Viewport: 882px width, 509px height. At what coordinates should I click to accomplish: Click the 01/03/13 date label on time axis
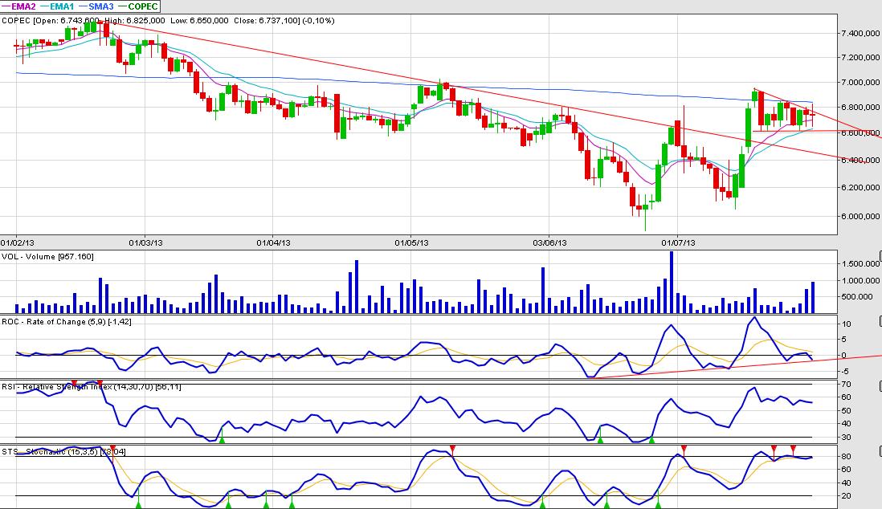146,241
